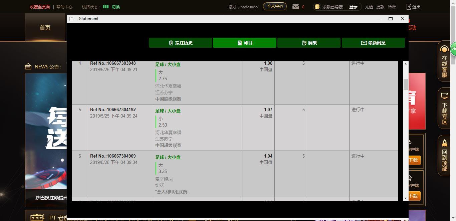The width and height of the screenshot is (456, 221).
Task: Click 足球 / 大小盘 in row 5
Action: (168, 111)
